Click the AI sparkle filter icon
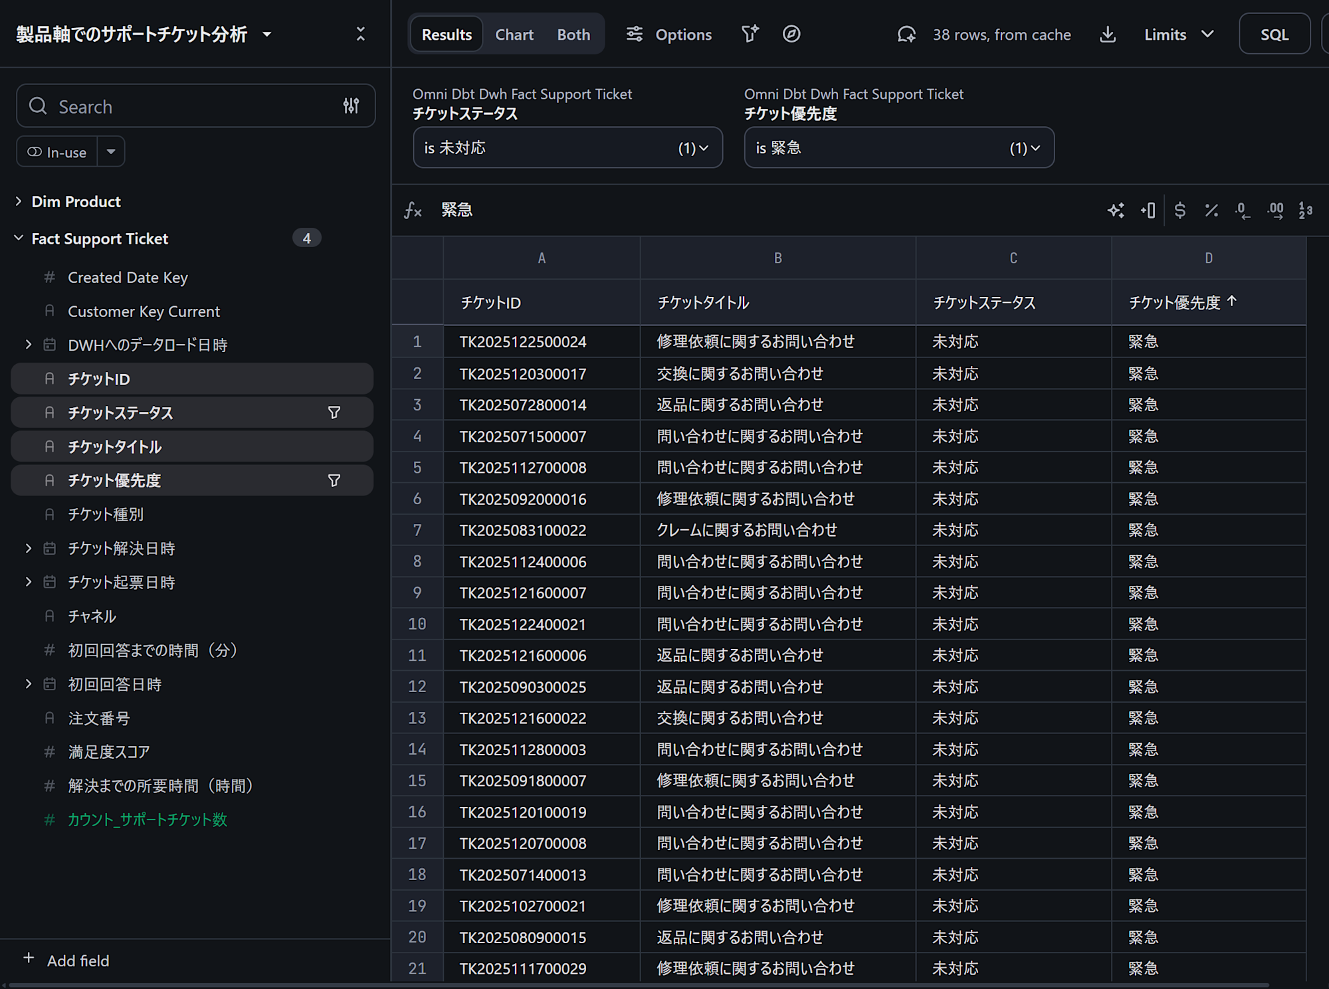1329x989 pixels. (750, 34)
